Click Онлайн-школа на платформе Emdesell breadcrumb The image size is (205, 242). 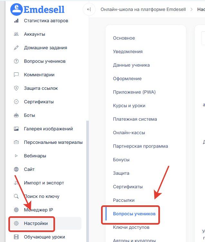tap(143, 9)
